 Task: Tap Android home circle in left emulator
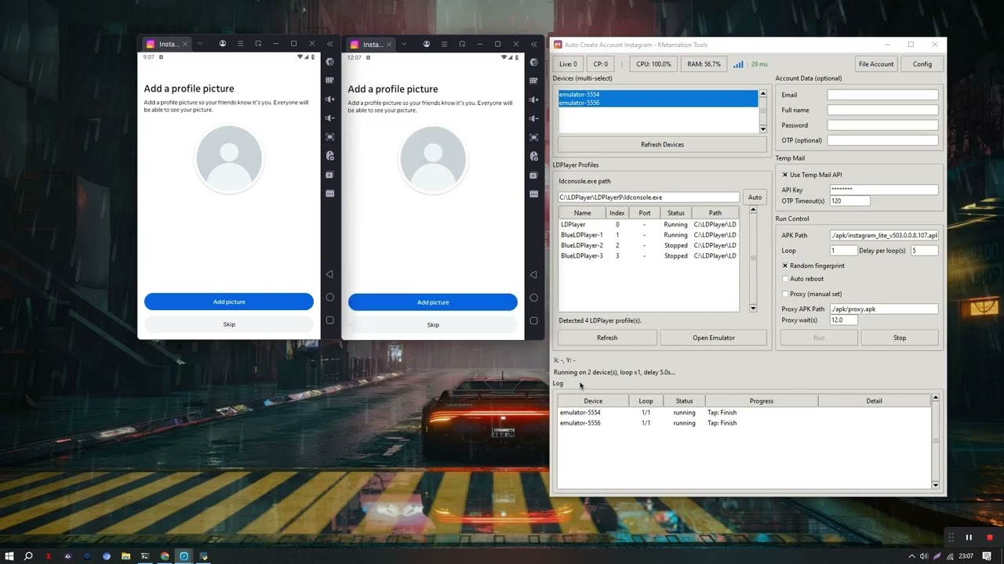point(329,297)
